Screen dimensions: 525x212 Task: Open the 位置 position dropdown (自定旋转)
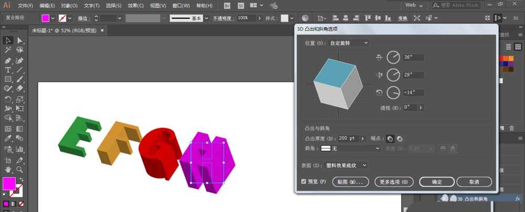(x=349, y=43)
